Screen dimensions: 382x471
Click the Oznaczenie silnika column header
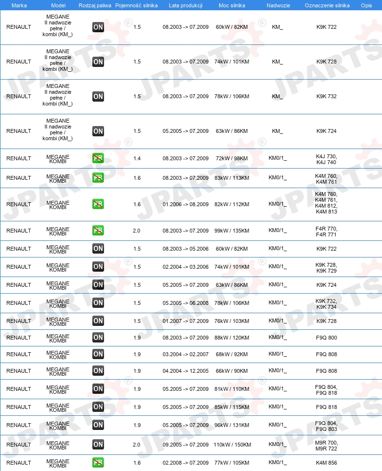pyautogui.click(x=327, y=5)
